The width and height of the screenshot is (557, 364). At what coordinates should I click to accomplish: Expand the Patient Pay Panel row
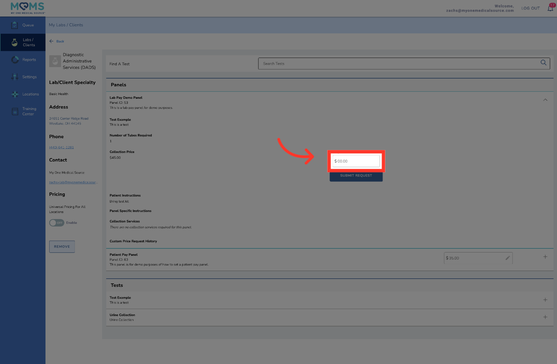[545, 257]
